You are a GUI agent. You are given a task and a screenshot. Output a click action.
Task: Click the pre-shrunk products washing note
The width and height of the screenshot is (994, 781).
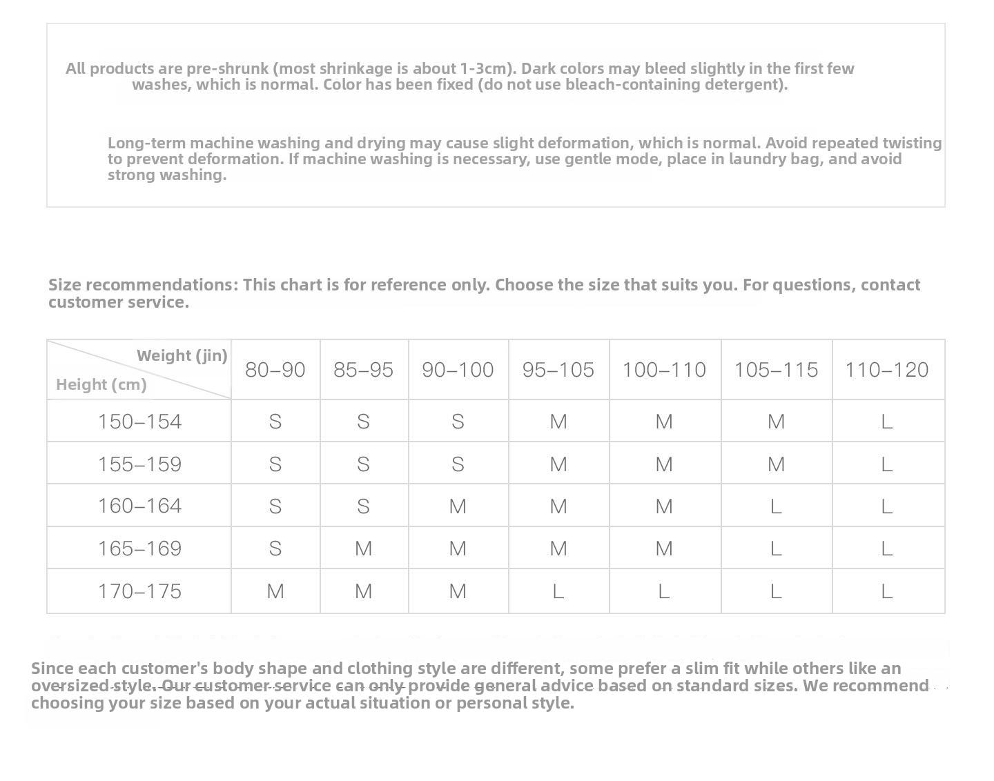pyautogui.click(x=460, y=77)
